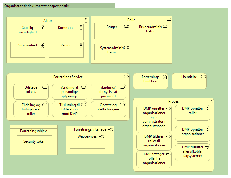Click service icon on Tildeling og fratagelse af roller
Screen dimensions: 231x178
[x=45, y=105]
